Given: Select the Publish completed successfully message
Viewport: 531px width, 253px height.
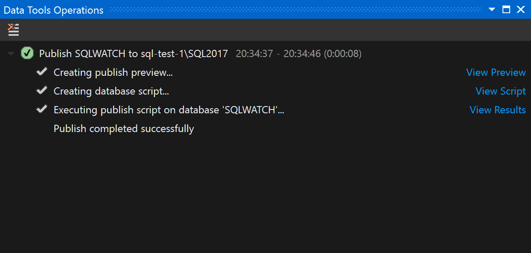Looking at the screenshot, I should (x=124, y=129).
